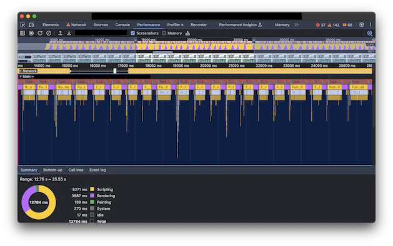Show more tabs with the double chevron
This screenshot has height=246, width=393.
296,25
